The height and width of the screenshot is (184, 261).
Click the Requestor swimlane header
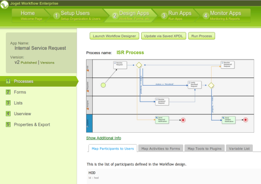pyautogui.click(x=89, y=87)
